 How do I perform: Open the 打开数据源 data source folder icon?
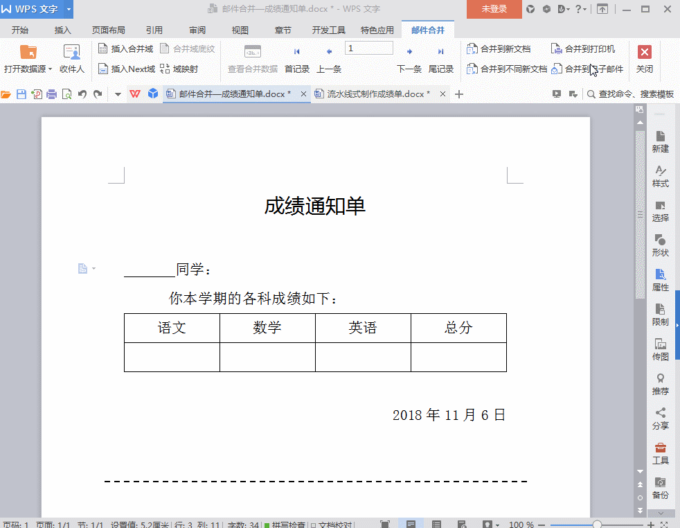28,52
